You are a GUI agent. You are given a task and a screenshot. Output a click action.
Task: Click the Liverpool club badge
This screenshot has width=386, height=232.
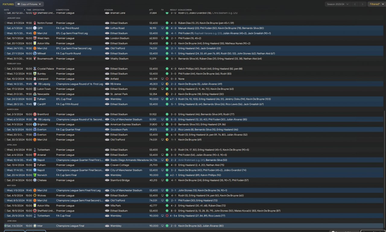[35, 79]
